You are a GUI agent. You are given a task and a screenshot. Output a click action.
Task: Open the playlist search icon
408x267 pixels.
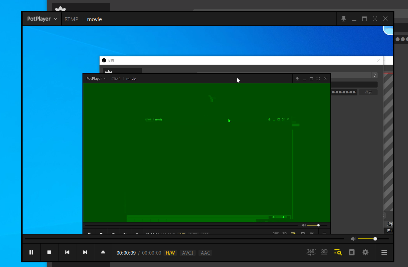[x=338, y=252]
